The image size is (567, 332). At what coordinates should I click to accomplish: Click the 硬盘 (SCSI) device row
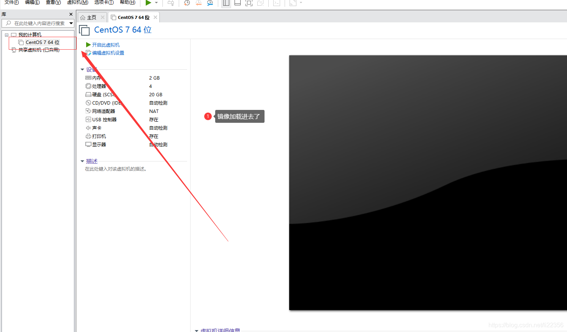pos(135,95)
